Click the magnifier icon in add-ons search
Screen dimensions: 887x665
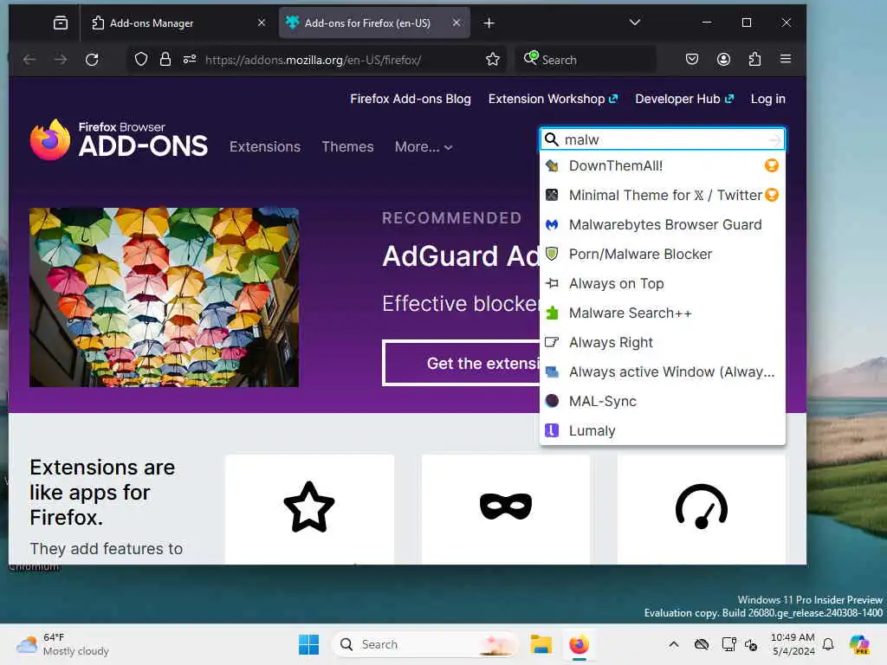tap(552, 139)
